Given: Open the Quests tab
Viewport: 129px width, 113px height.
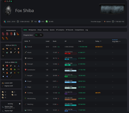Looking at the screenshot, I should [52, 30].
